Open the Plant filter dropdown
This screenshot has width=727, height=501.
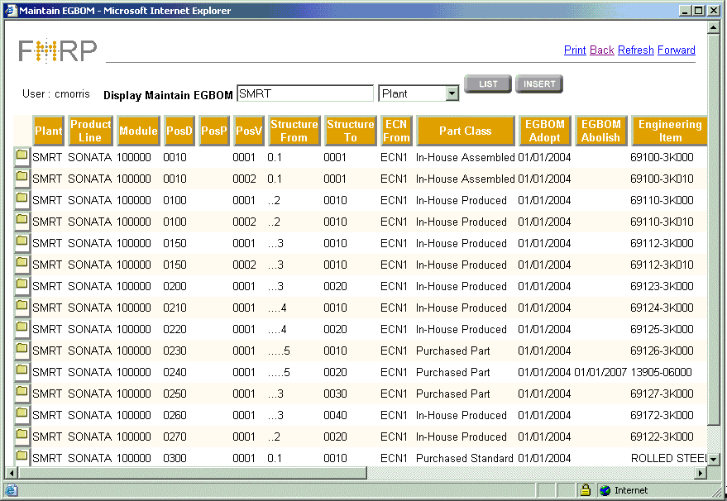pos(452,93)
